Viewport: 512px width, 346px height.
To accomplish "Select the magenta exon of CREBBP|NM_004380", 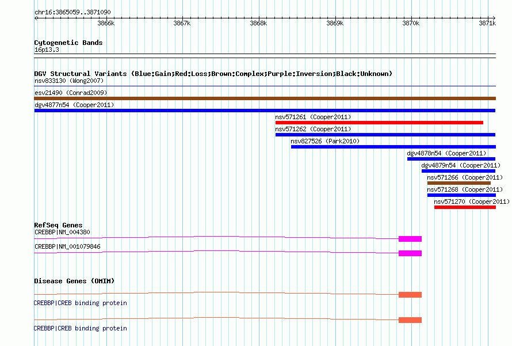I will 410,239.
